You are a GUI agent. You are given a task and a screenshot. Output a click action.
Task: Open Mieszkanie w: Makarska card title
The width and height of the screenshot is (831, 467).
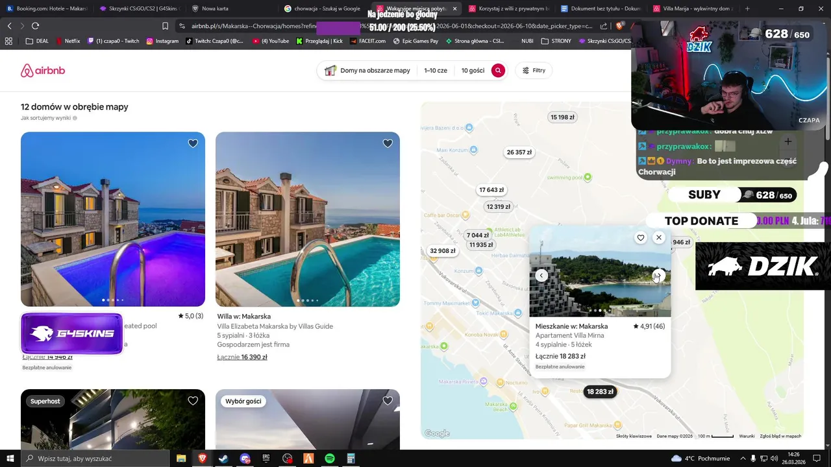pos(571,326)
